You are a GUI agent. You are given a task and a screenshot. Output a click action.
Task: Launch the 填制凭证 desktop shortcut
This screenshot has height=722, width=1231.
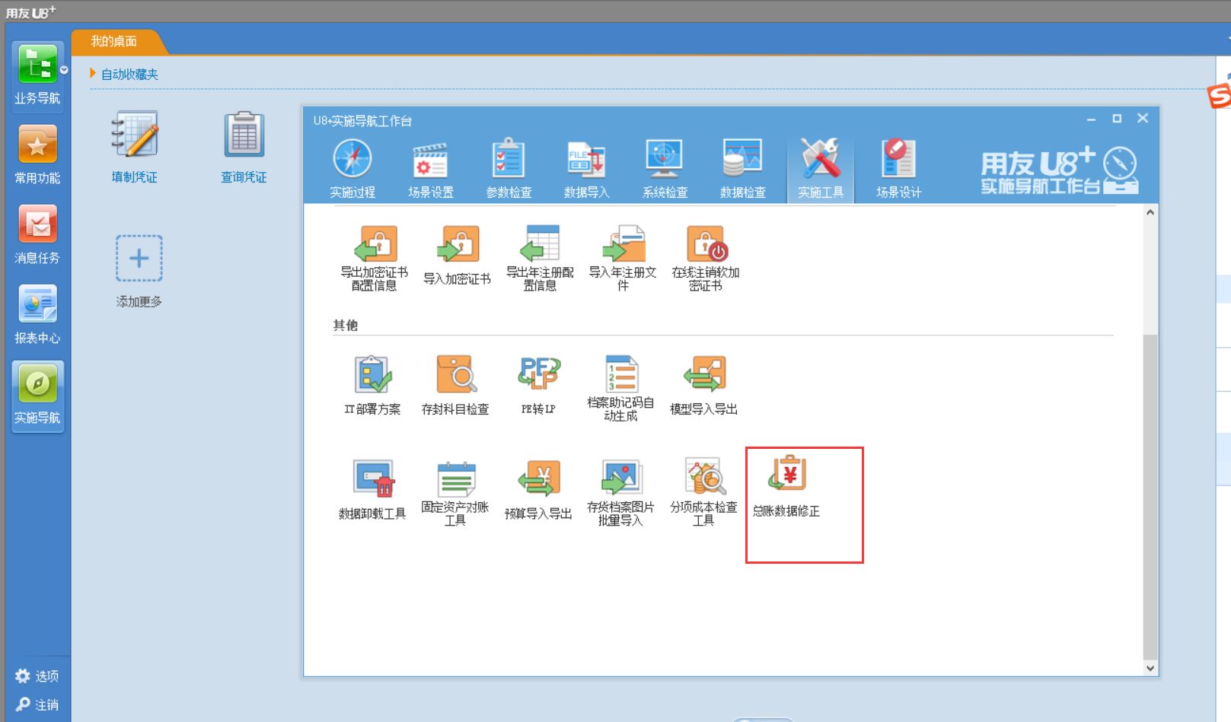click(x=135, y=148)
